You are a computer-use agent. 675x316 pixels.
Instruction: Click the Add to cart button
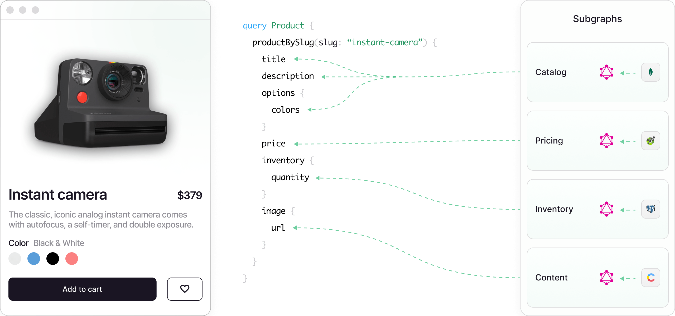coord(83,289)
